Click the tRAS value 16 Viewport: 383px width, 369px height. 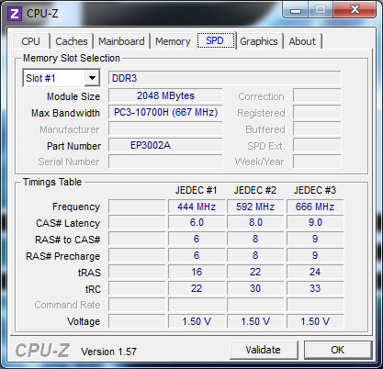[x=197, y=272]
